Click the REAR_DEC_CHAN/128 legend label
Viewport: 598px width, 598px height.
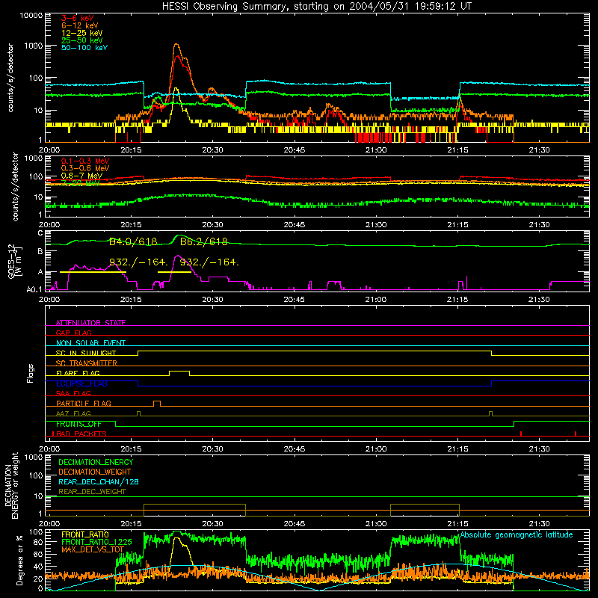[x=99, y=482]
